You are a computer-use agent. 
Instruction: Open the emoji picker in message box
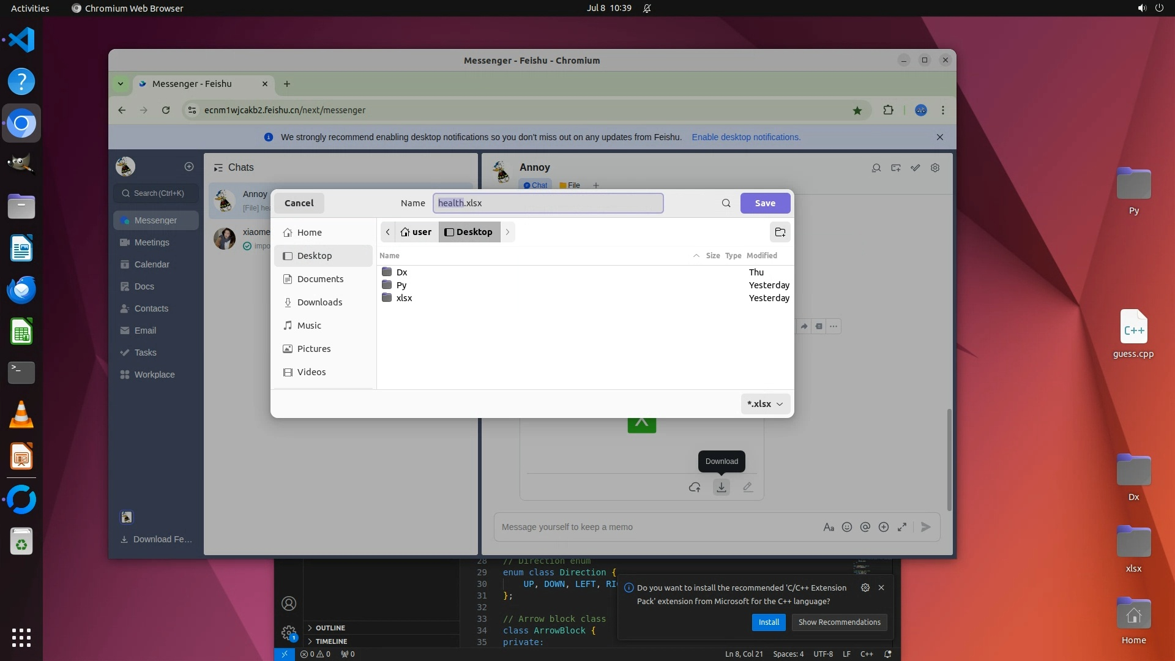tap(847, 527)
